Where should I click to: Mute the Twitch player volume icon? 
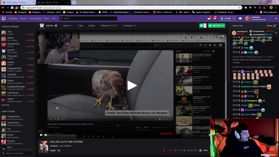pyautogui.click(x=46, y=135)
